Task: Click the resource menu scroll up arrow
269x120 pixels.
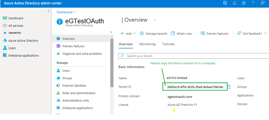Action: pos(112,37)
